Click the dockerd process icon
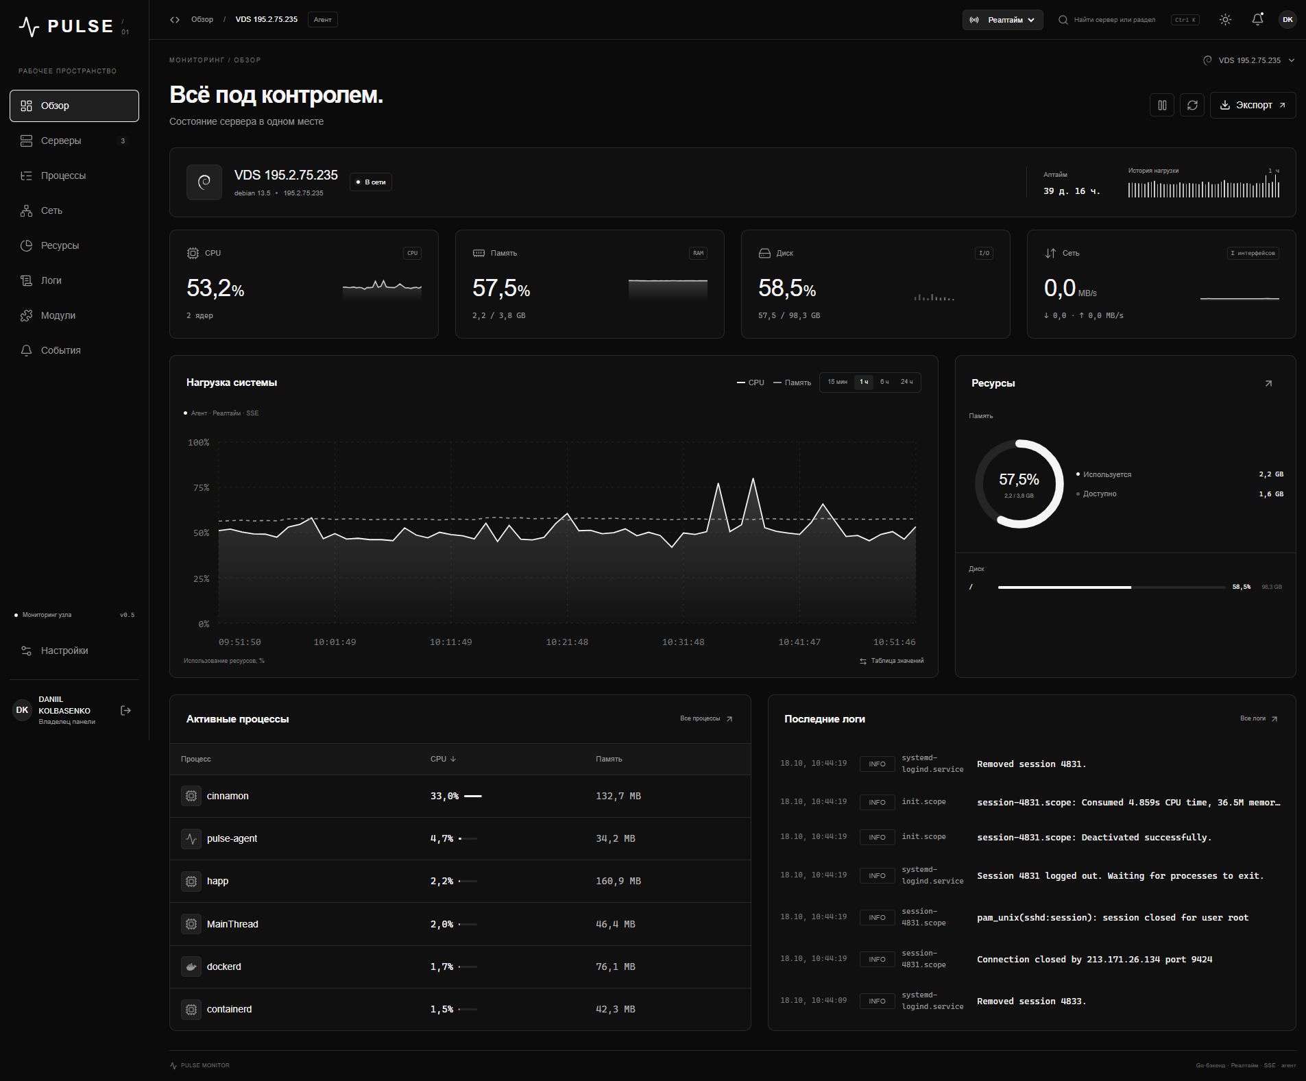The width and height of the screenshot is (1306, 1081). (191, 967)
